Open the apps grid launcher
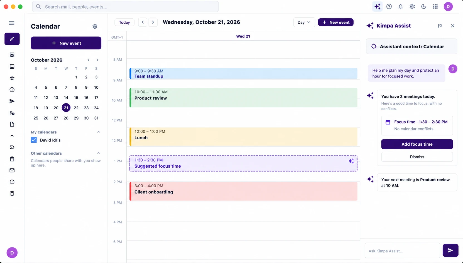 click(x=435, y=7)
